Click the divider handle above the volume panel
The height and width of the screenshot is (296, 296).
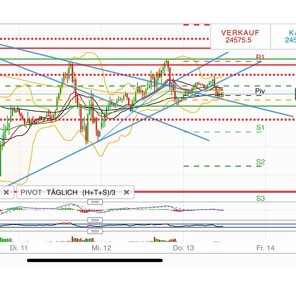tap(95, 231)
